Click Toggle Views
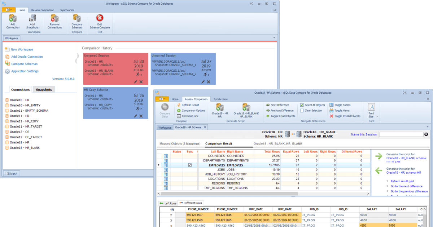Screen dimensions: 433x227 [340, 111]
